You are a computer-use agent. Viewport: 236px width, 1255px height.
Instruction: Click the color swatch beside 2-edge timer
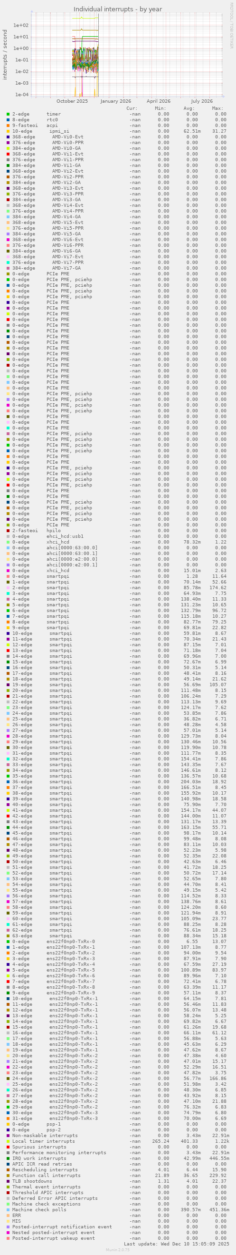click(x=8, y=114)
